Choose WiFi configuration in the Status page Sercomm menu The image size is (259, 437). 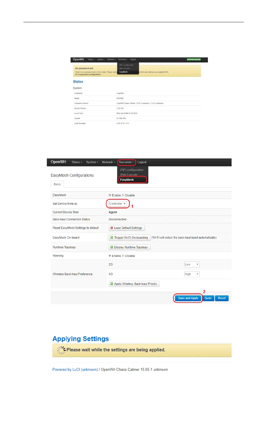[x=126, y=65]
